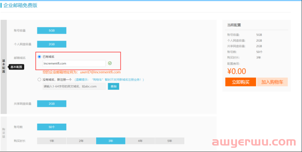Select the 5GB account capacity option
This screenshot has width=302, height=152.
pos(52,31)
